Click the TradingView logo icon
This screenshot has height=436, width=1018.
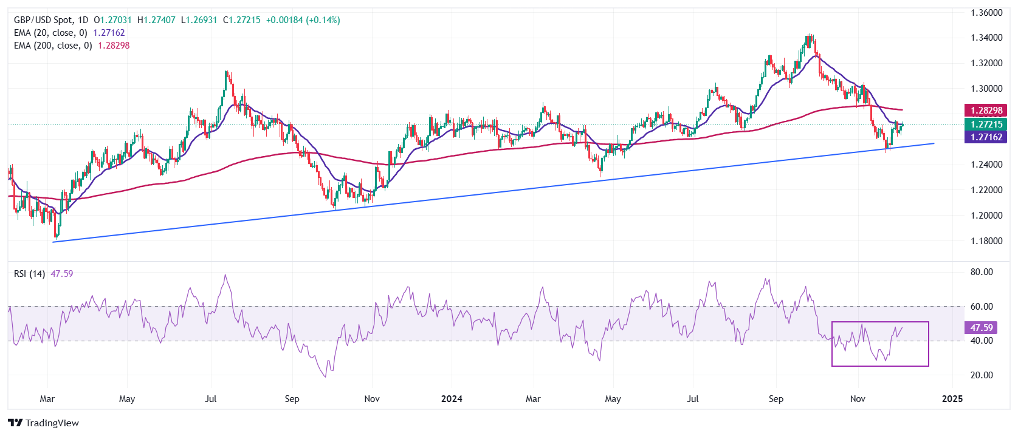[15, 423]
